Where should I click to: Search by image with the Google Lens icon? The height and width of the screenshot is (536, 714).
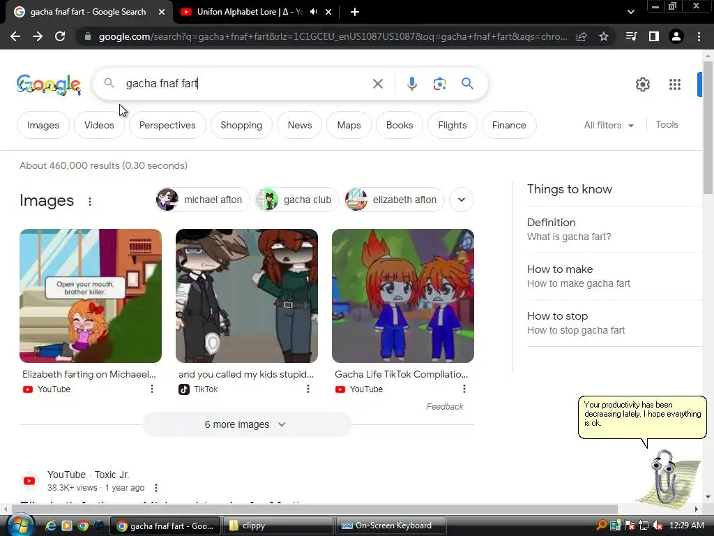pyautogui.click(x=439, y=84)
